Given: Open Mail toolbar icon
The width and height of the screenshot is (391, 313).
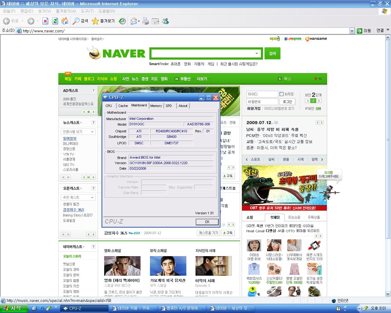Looking at the screenshot, I should [x=133, y=21].
